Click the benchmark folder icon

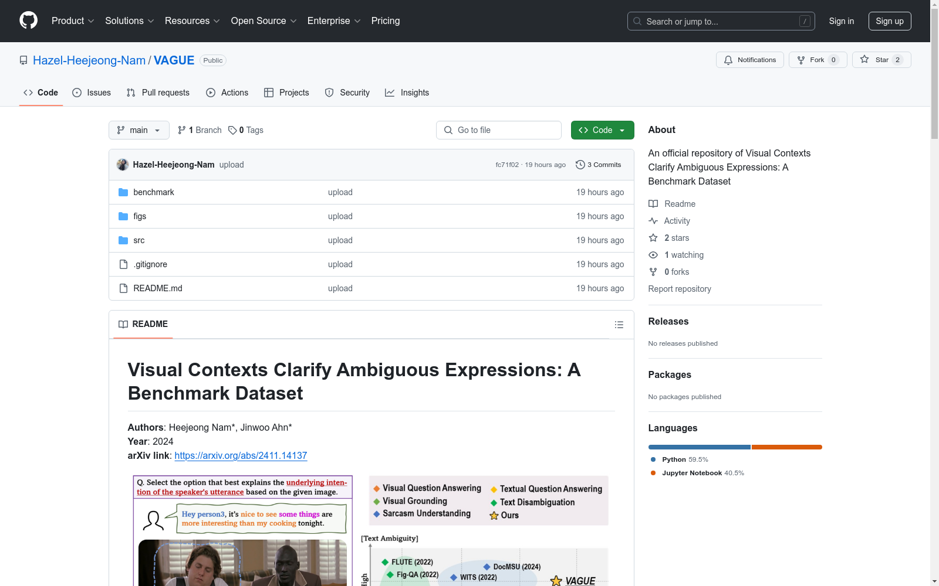pyautogui.click(x=123, y=192)
